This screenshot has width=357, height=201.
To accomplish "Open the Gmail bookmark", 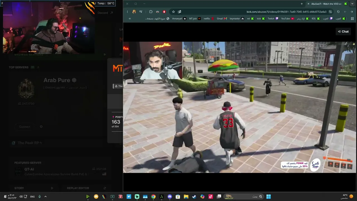I will tap(222, 18).
